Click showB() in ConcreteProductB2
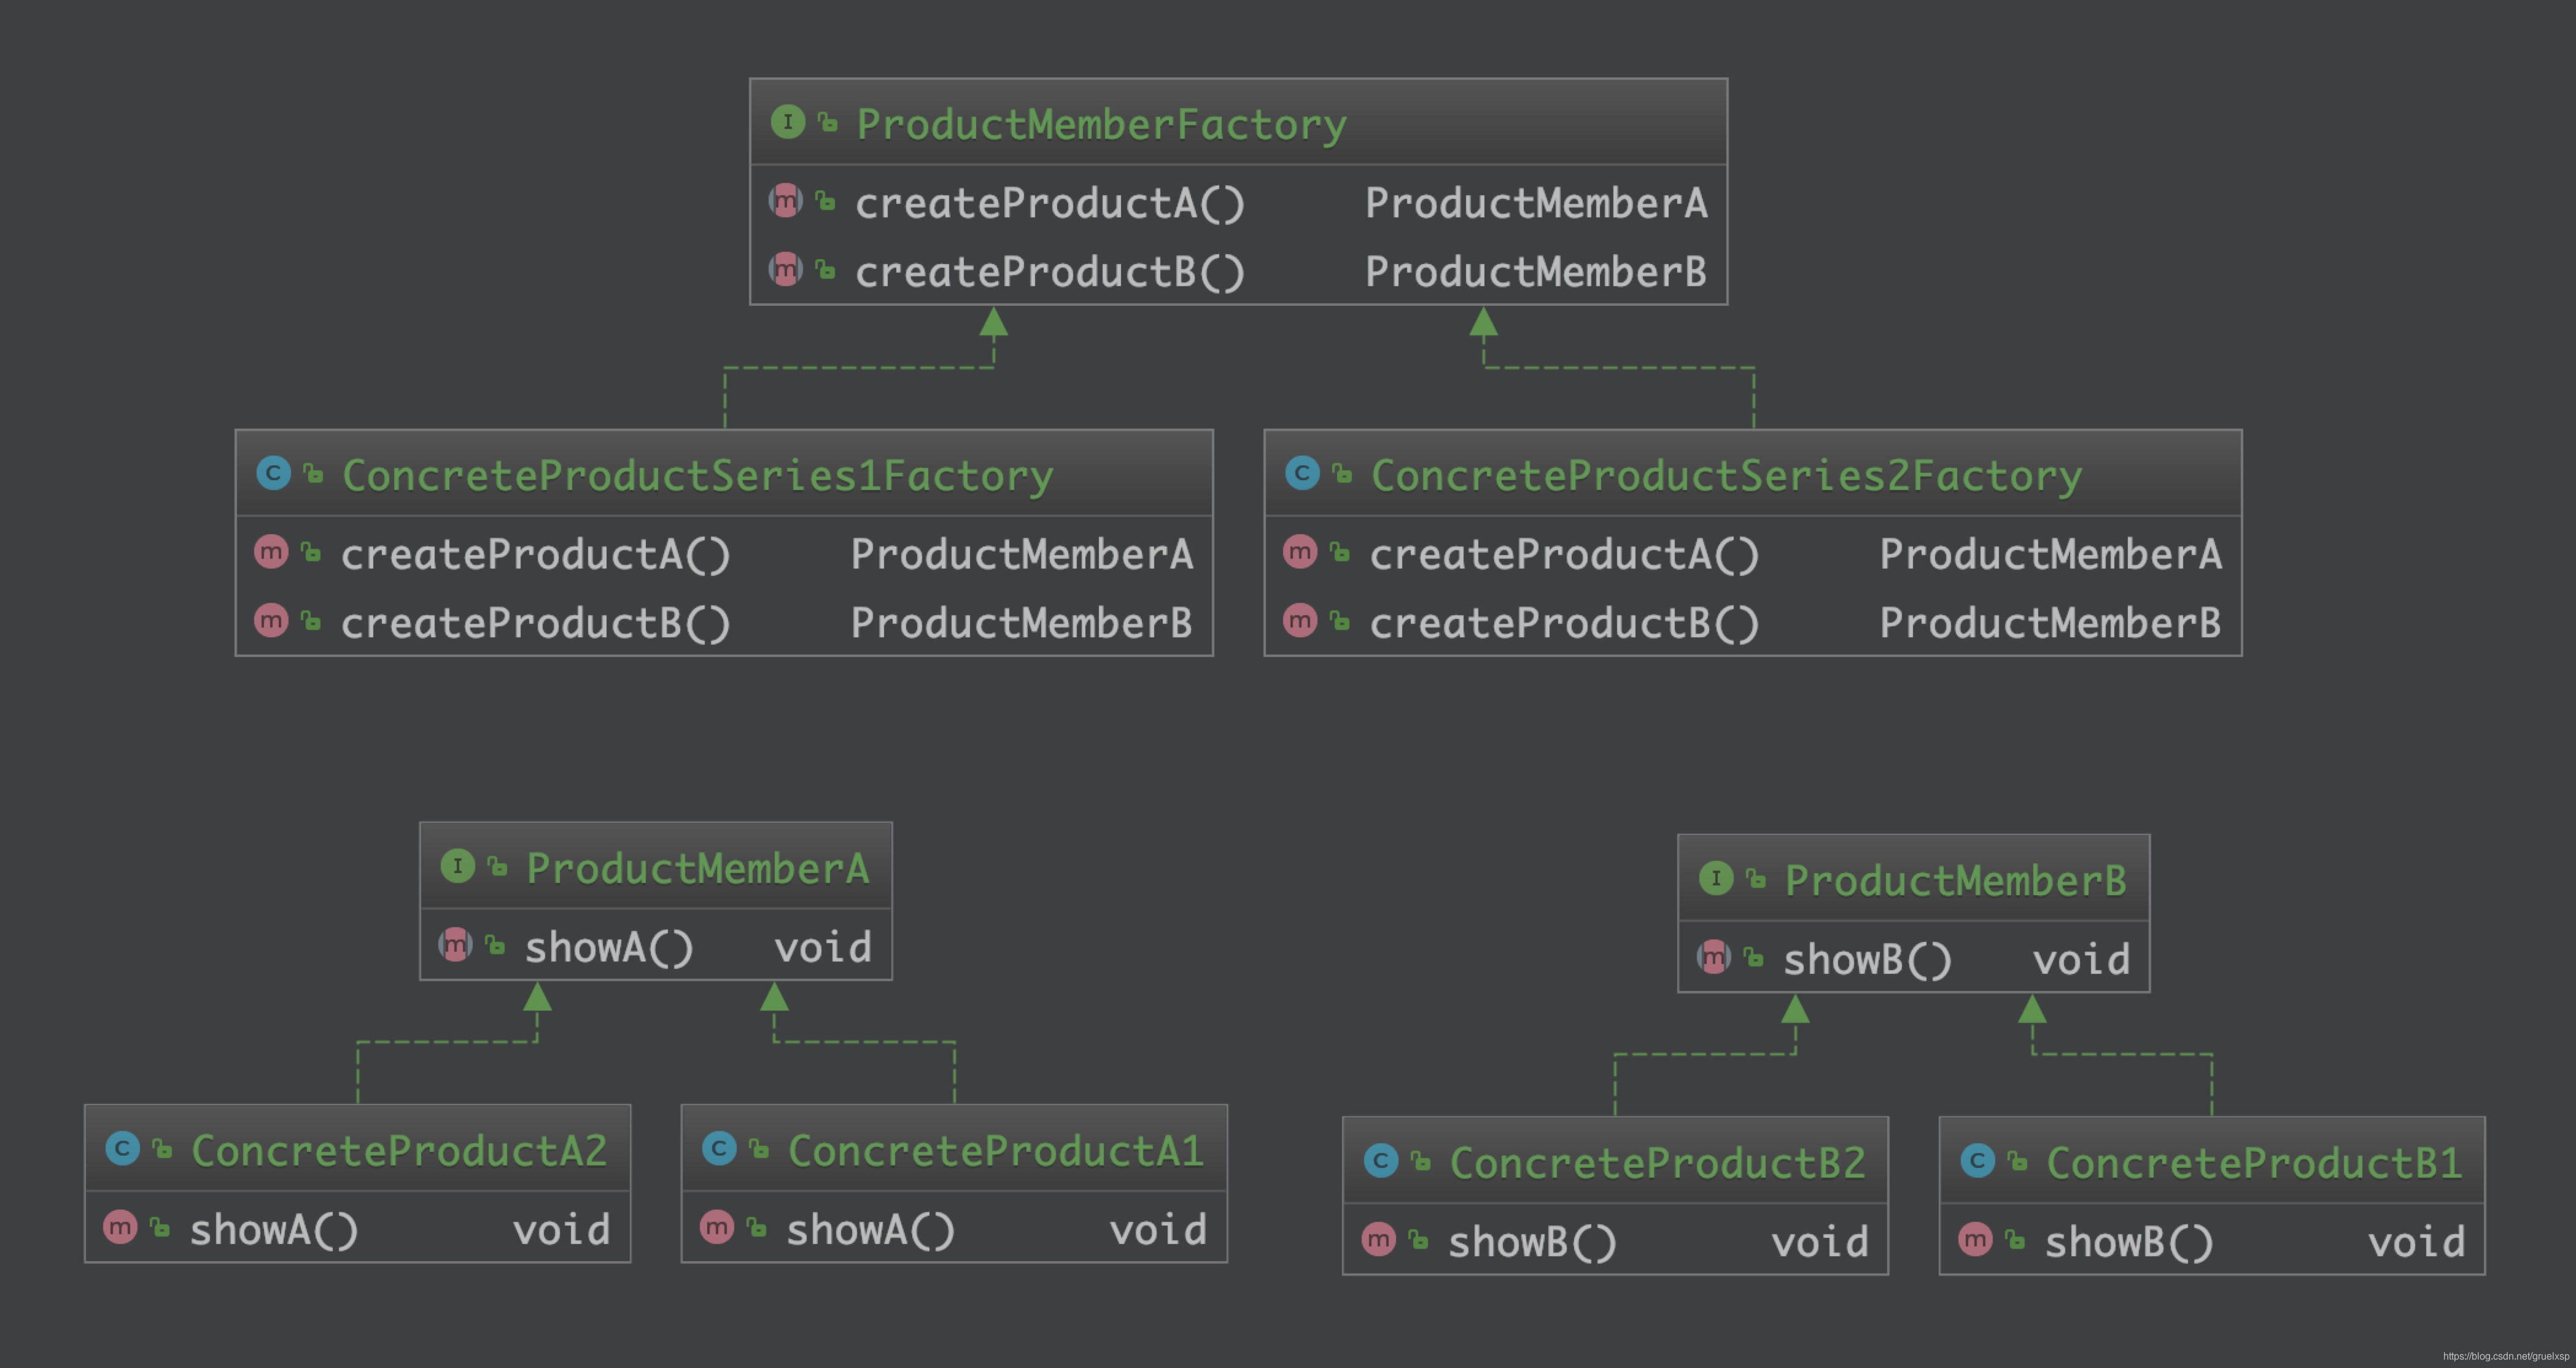 tap(1533, 1243)
